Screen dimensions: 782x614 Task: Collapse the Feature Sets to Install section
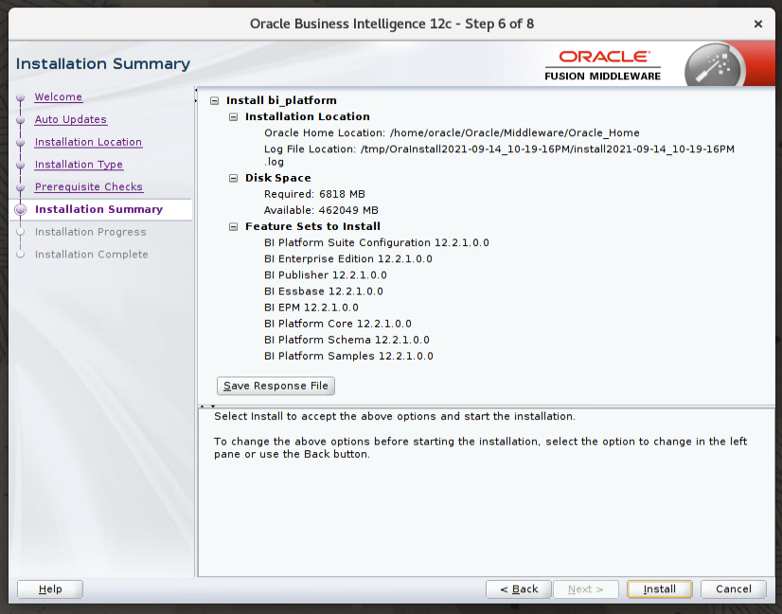coord(234,227)
